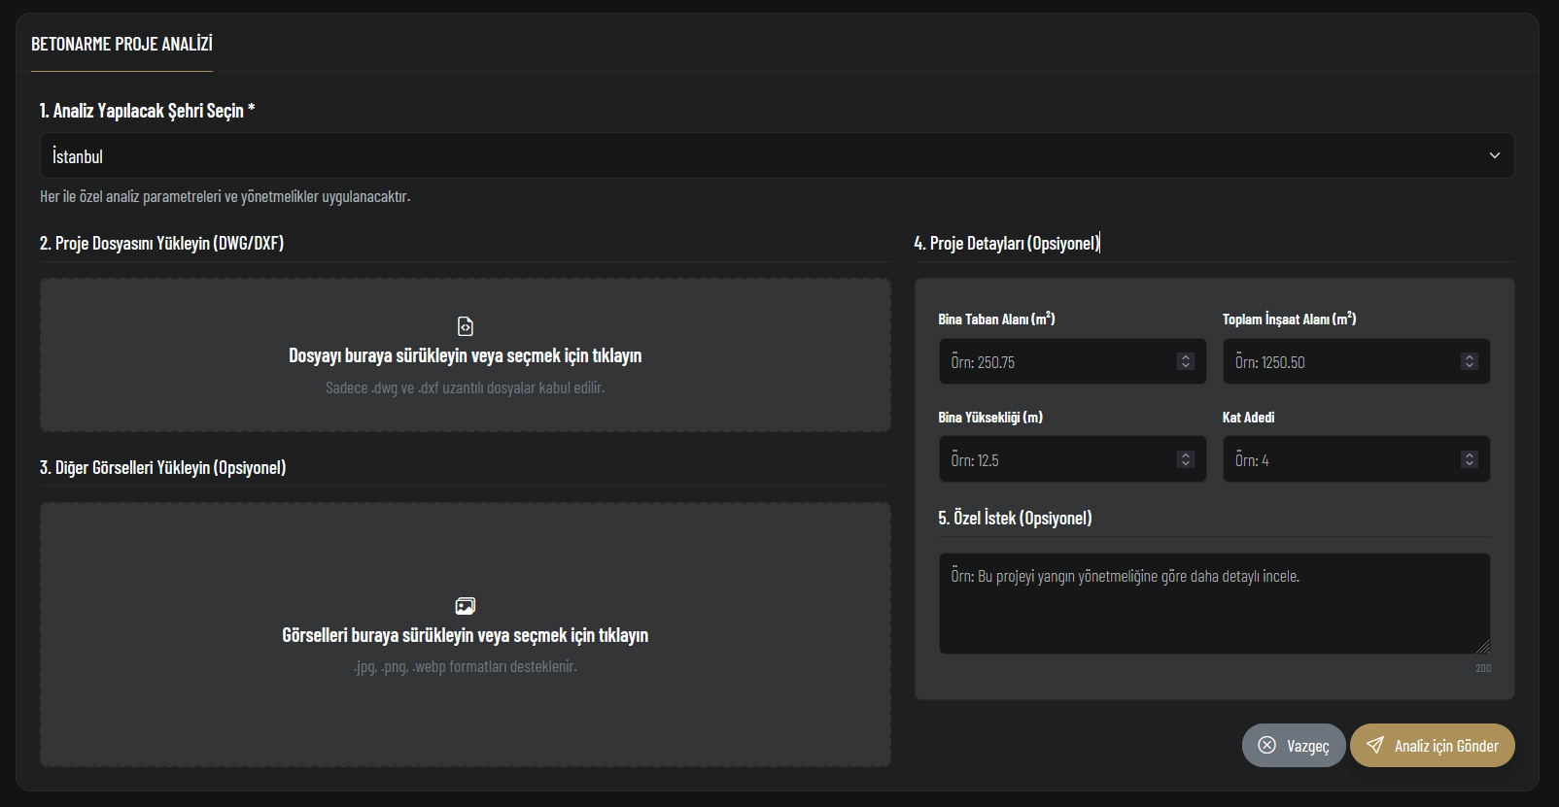This screenshot has width=1559, height=807.
Task: Click the image icon in görseller dropzone
Action: (466, 606)
